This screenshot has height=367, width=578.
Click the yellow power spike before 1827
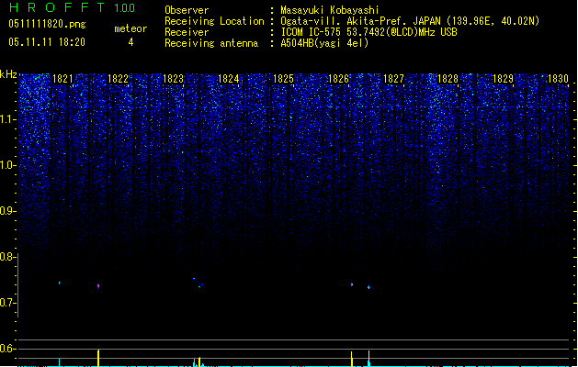click(x=368, y=359)
